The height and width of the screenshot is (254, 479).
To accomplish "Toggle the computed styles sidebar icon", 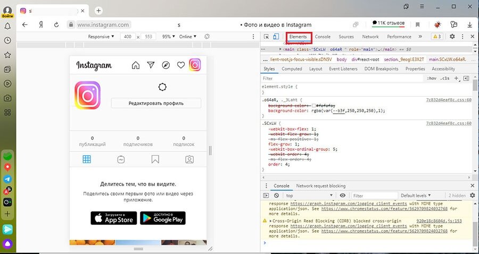I will (466, 78).
